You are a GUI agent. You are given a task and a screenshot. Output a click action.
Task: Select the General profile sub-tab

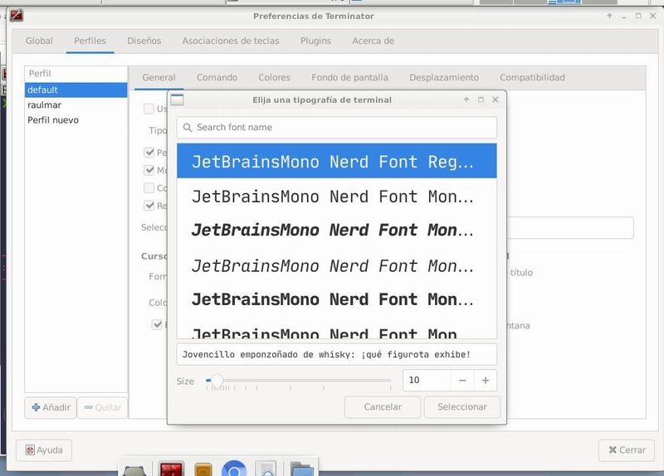(x=159, y=77)
